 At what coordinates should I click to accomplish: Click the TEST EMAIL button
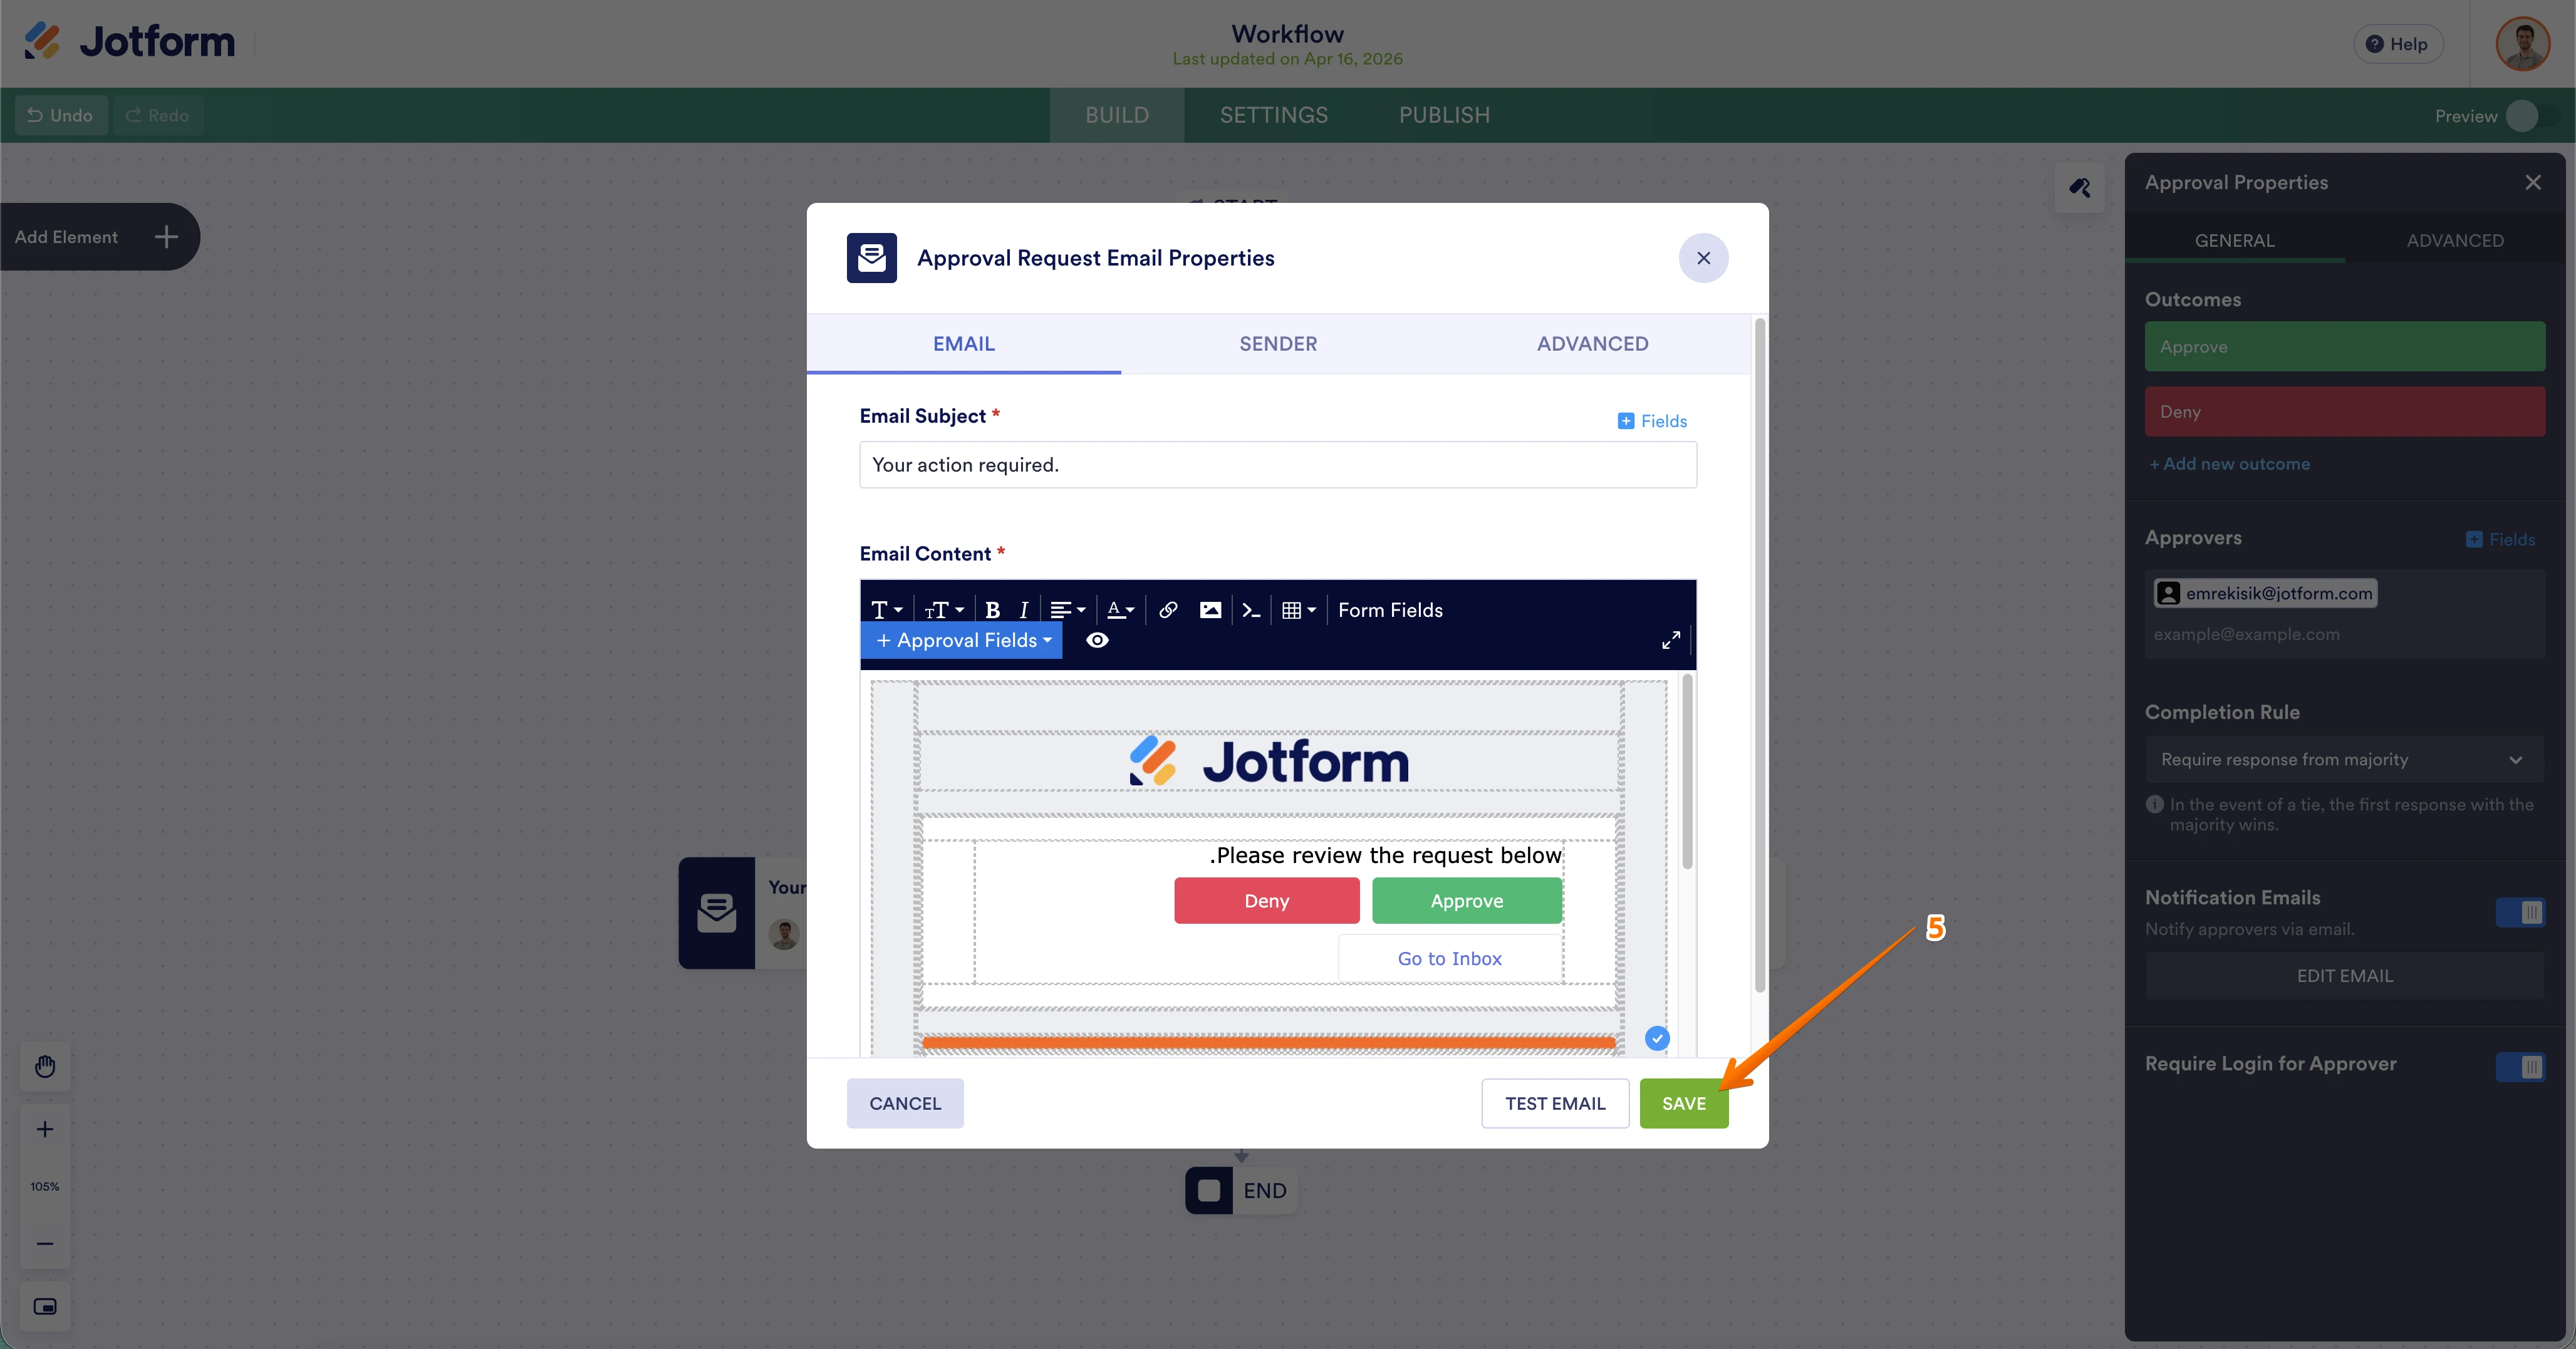[1555, 1104]
